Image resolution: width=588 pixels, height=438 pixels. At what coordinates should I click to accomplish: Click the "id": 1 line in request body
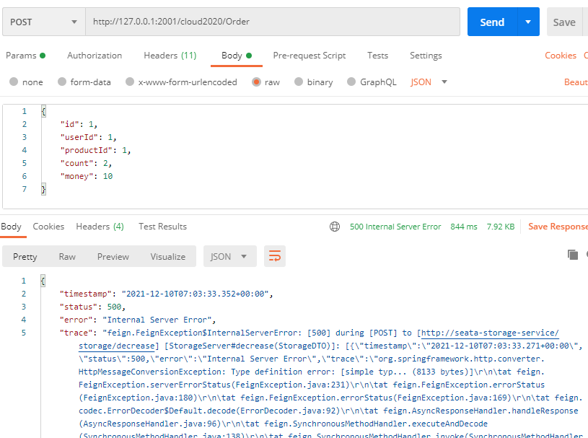79,124
